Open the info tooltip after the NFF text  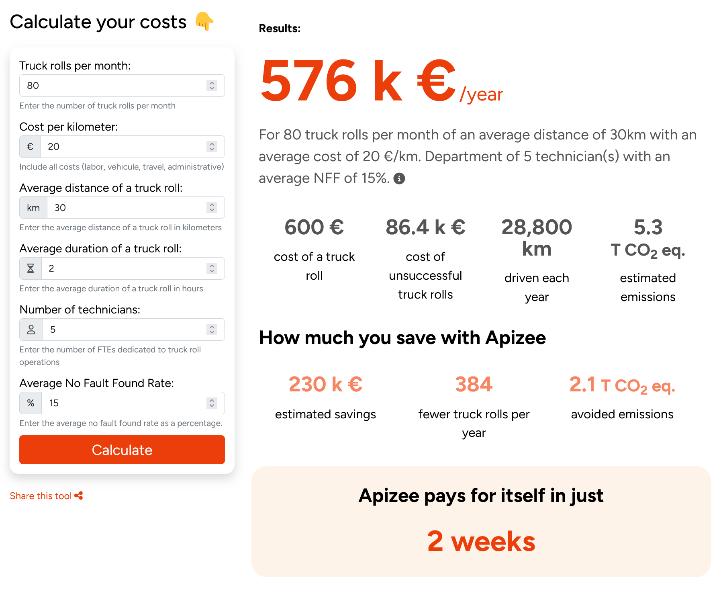click(400, 178)
